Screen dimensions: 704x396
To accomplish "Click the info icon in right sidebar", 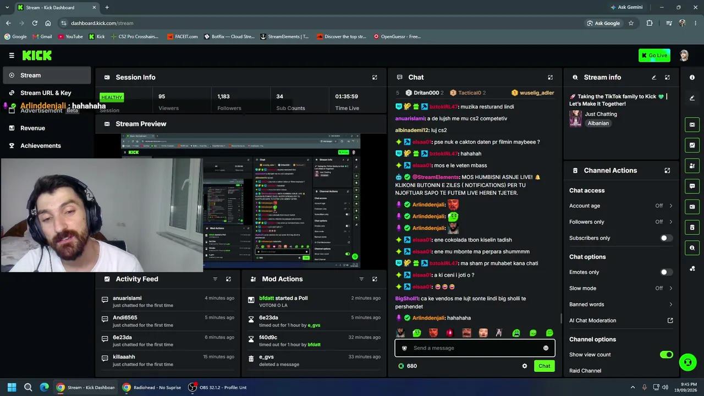I will point(692,78).
